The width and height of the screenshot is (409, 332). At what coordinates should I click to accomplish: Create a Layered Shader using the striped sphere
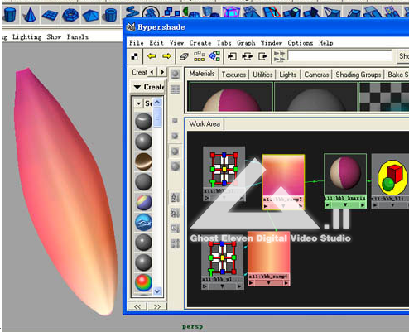point(143,202)
